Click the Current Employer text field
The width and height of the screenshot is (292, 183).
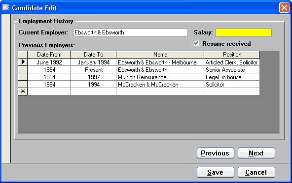pos(131,32)
